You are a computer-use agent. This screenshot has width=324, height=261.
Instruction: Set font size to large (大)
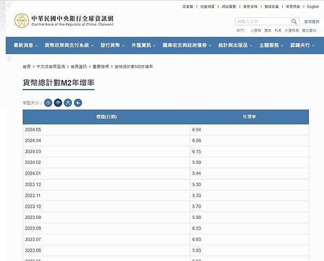68,103
